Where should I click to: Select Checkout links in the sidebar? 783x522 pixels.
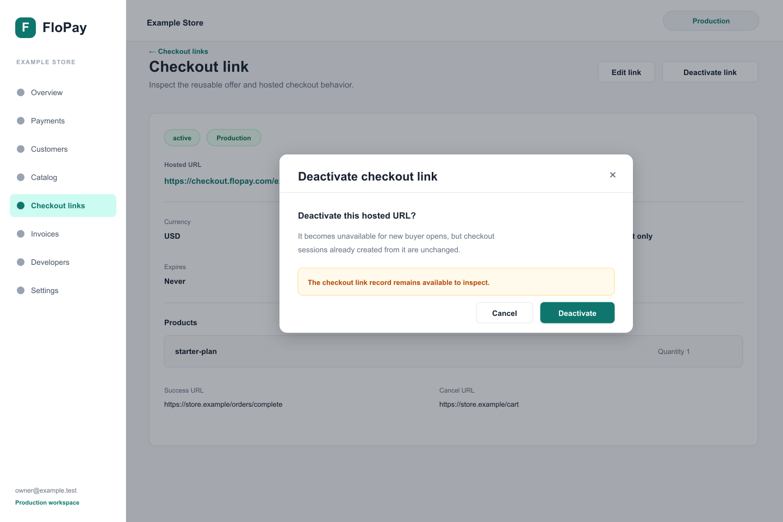click(63, 206)
